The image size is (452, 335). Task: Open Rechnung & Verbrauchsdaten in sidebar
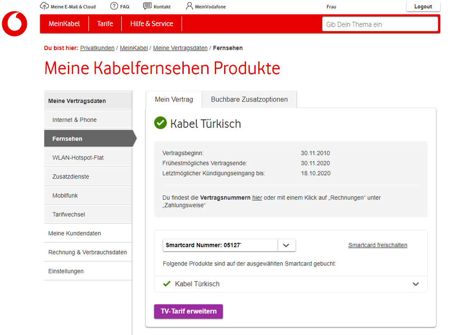tap(88, 252)
